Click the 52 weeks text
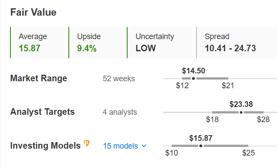Image resolution: width=277 pixels, height=166 pixels. 119,79
